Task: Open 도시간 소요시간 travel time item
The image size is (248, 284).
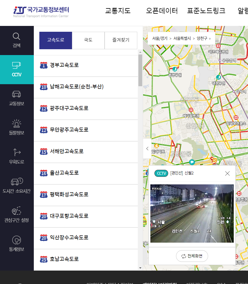Action: pos(17,186)
